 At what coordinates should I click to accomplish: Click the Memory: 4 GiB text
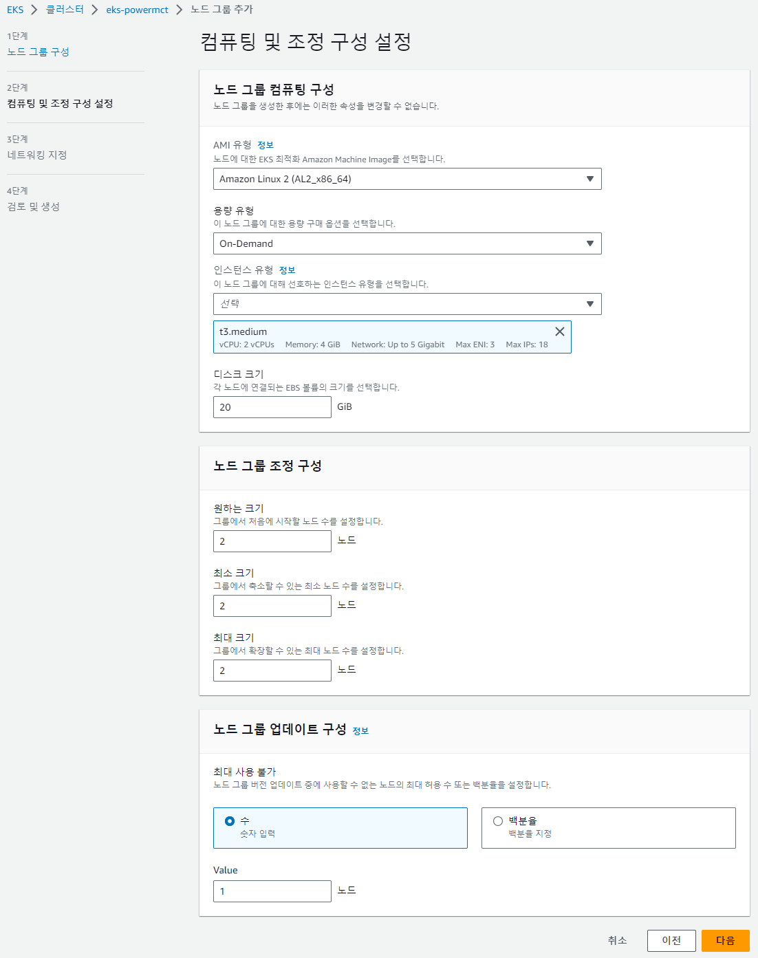(x=313, y=345)
